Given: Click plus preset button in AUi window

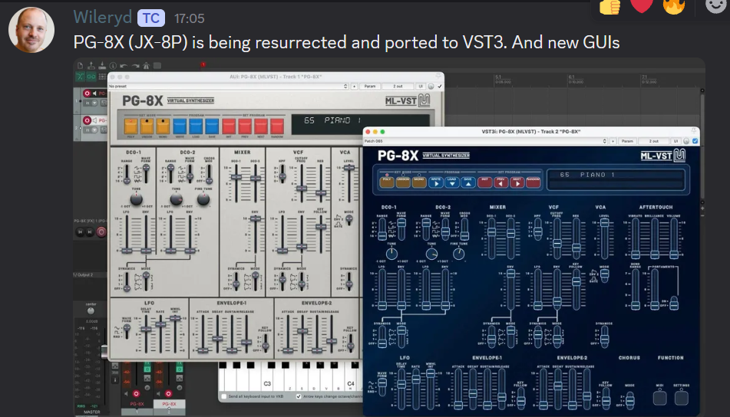Looking at the screenshot, I should [354, 86].
